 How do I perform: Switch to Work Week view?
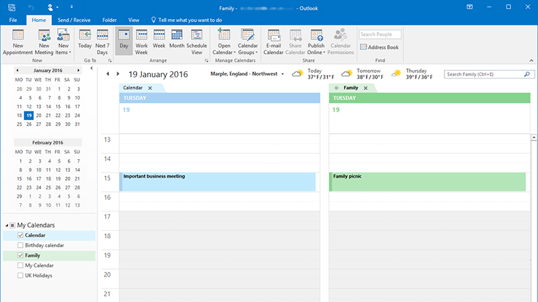141,42
